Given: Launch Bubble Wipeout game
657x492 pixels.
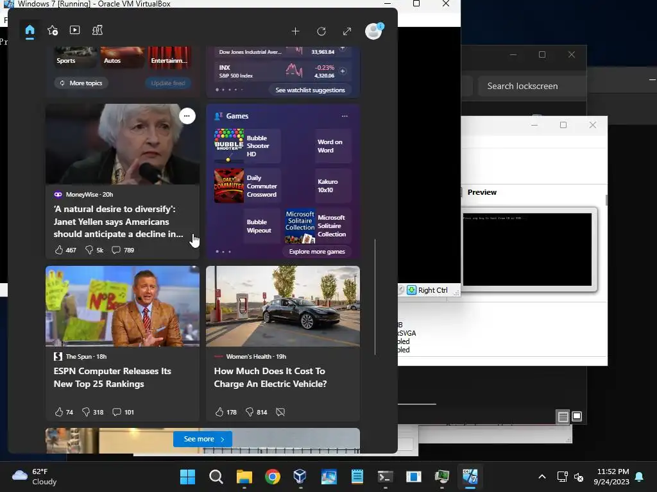Looking at the screenshot, I should (x=247, y=226).
